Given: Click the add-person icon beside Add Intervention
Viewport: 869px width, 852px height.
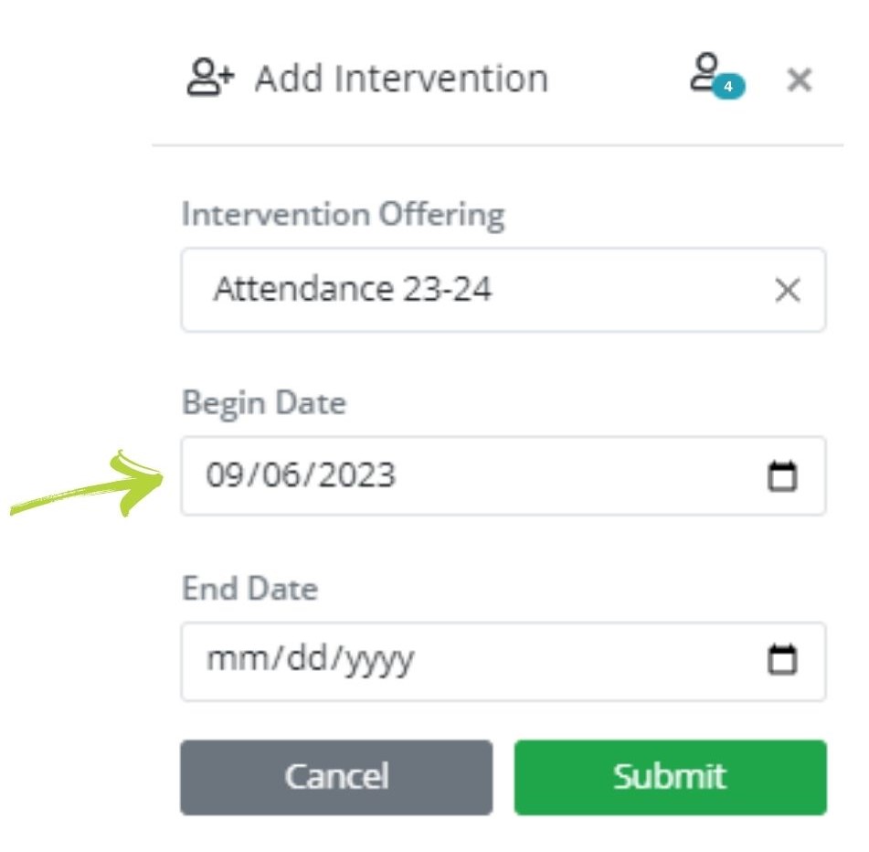Looking at the screenshot, I should [211, 79].
